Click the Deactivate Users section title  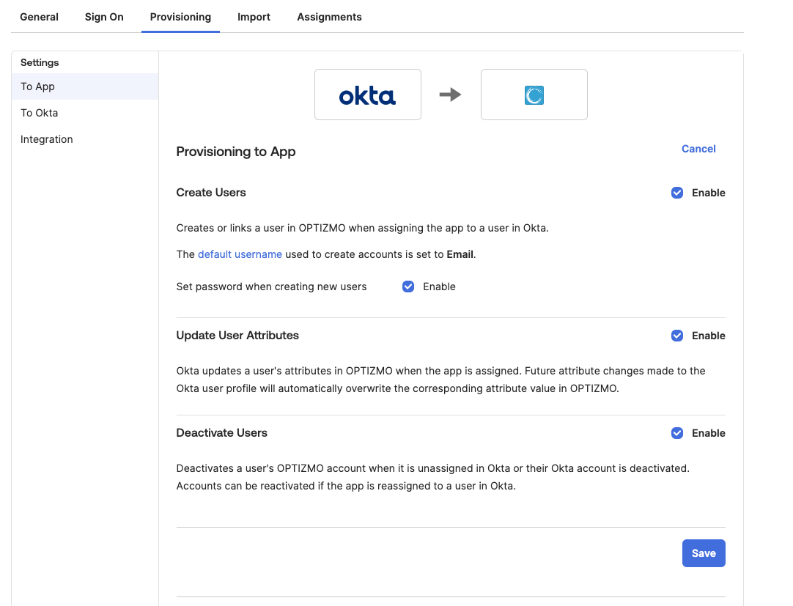221,433
